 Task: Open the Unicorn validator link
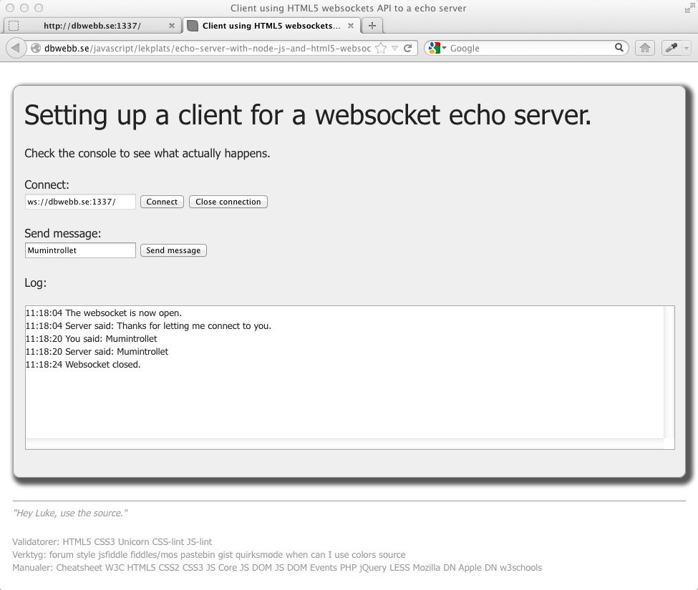(134, 541)
